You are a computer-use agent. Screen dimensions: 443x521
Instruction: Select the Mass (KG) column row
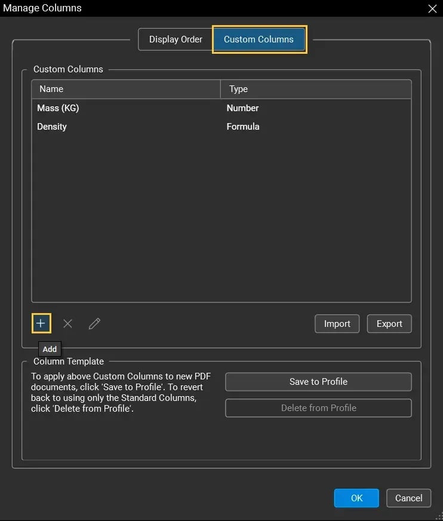pyautogui.click(x=221, y=108)
